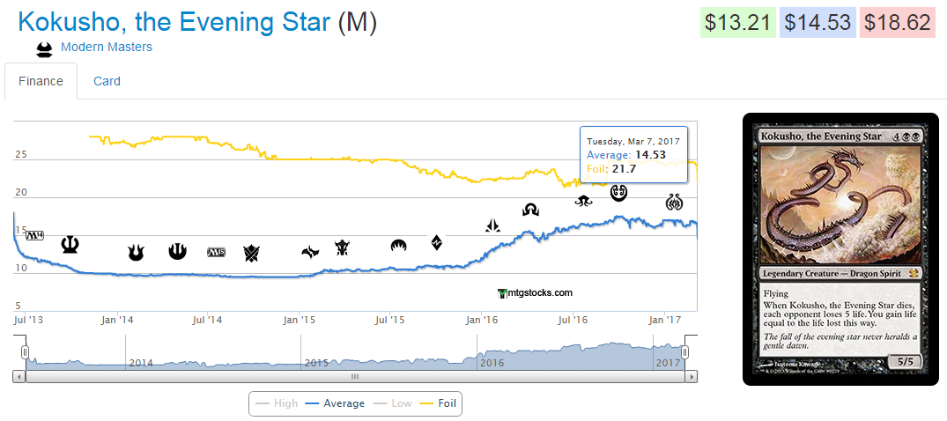Click the tooltip Foil: 21.7 value
The width and height of the screenshot is (947, 421).
[x=611, y=168]
